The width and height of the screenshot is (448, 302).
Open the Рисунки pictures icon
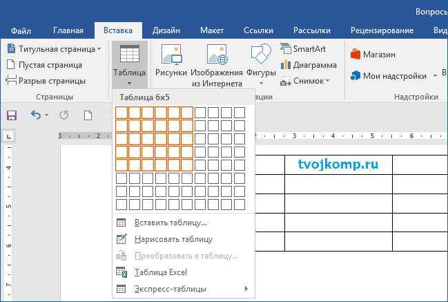tap(171, 55)
